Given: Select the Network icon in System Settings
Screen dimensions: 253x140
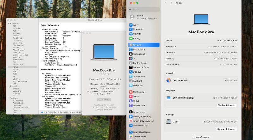Looking at the screenshot, I should [x=131, y=34].
